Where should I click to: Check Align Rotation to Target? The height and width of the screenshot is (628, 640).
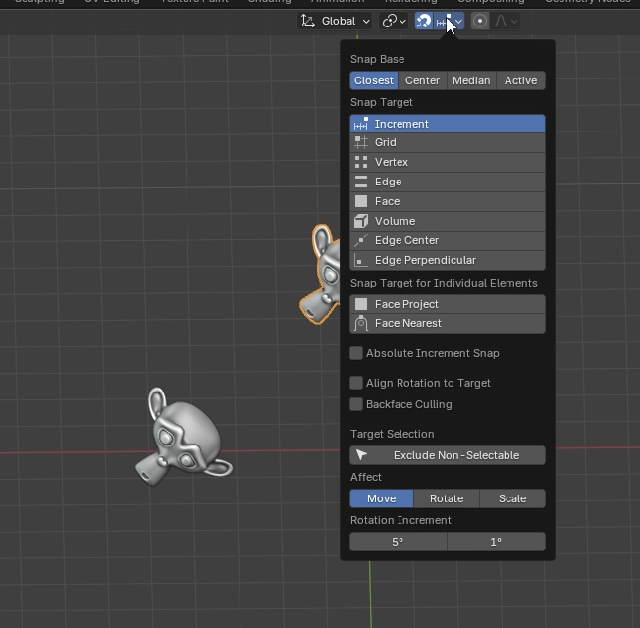point(356,383)
